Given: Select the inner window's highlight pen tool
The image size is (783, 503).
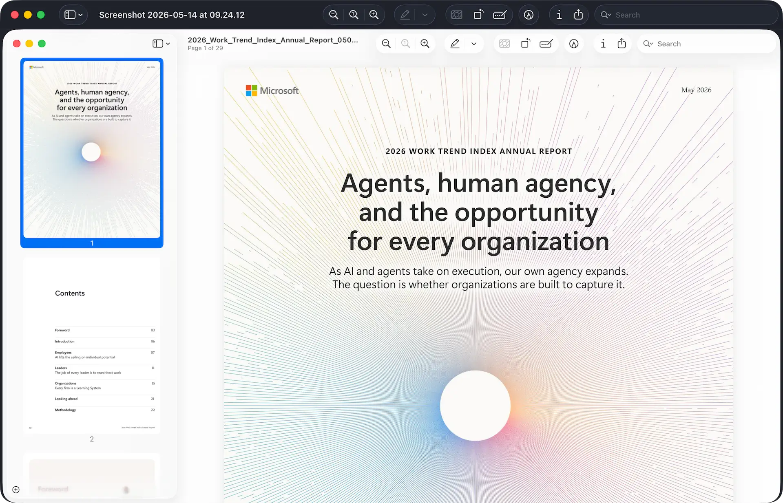Looking at the screenshot, I should pos(455,44).
